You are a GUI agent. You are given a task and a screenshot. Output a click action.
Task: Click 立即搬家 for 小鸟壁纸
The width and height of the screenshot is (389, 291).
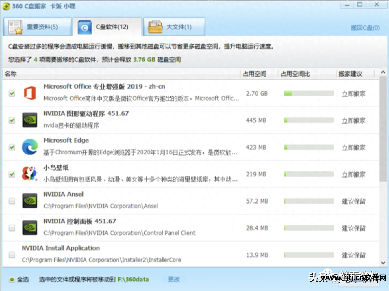tap(354, 174)
